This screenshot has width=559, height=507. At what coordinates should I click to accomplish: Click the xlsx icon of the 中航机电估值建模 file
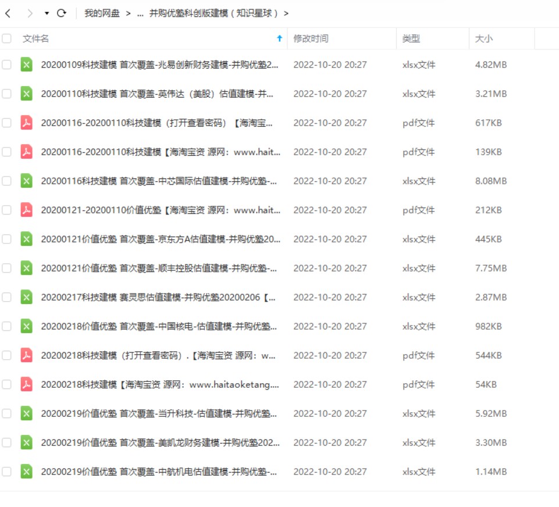[x=26, y=472]
